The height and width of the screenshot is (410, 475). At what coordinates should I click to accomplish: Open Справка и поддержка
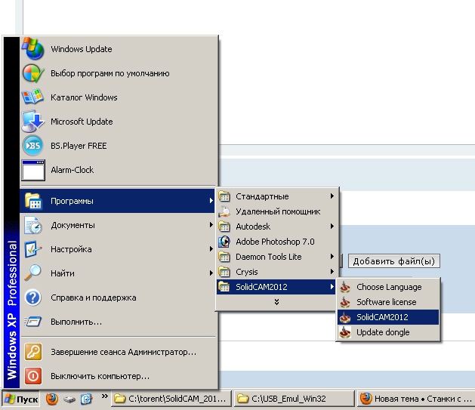click(x=119, y=297)
